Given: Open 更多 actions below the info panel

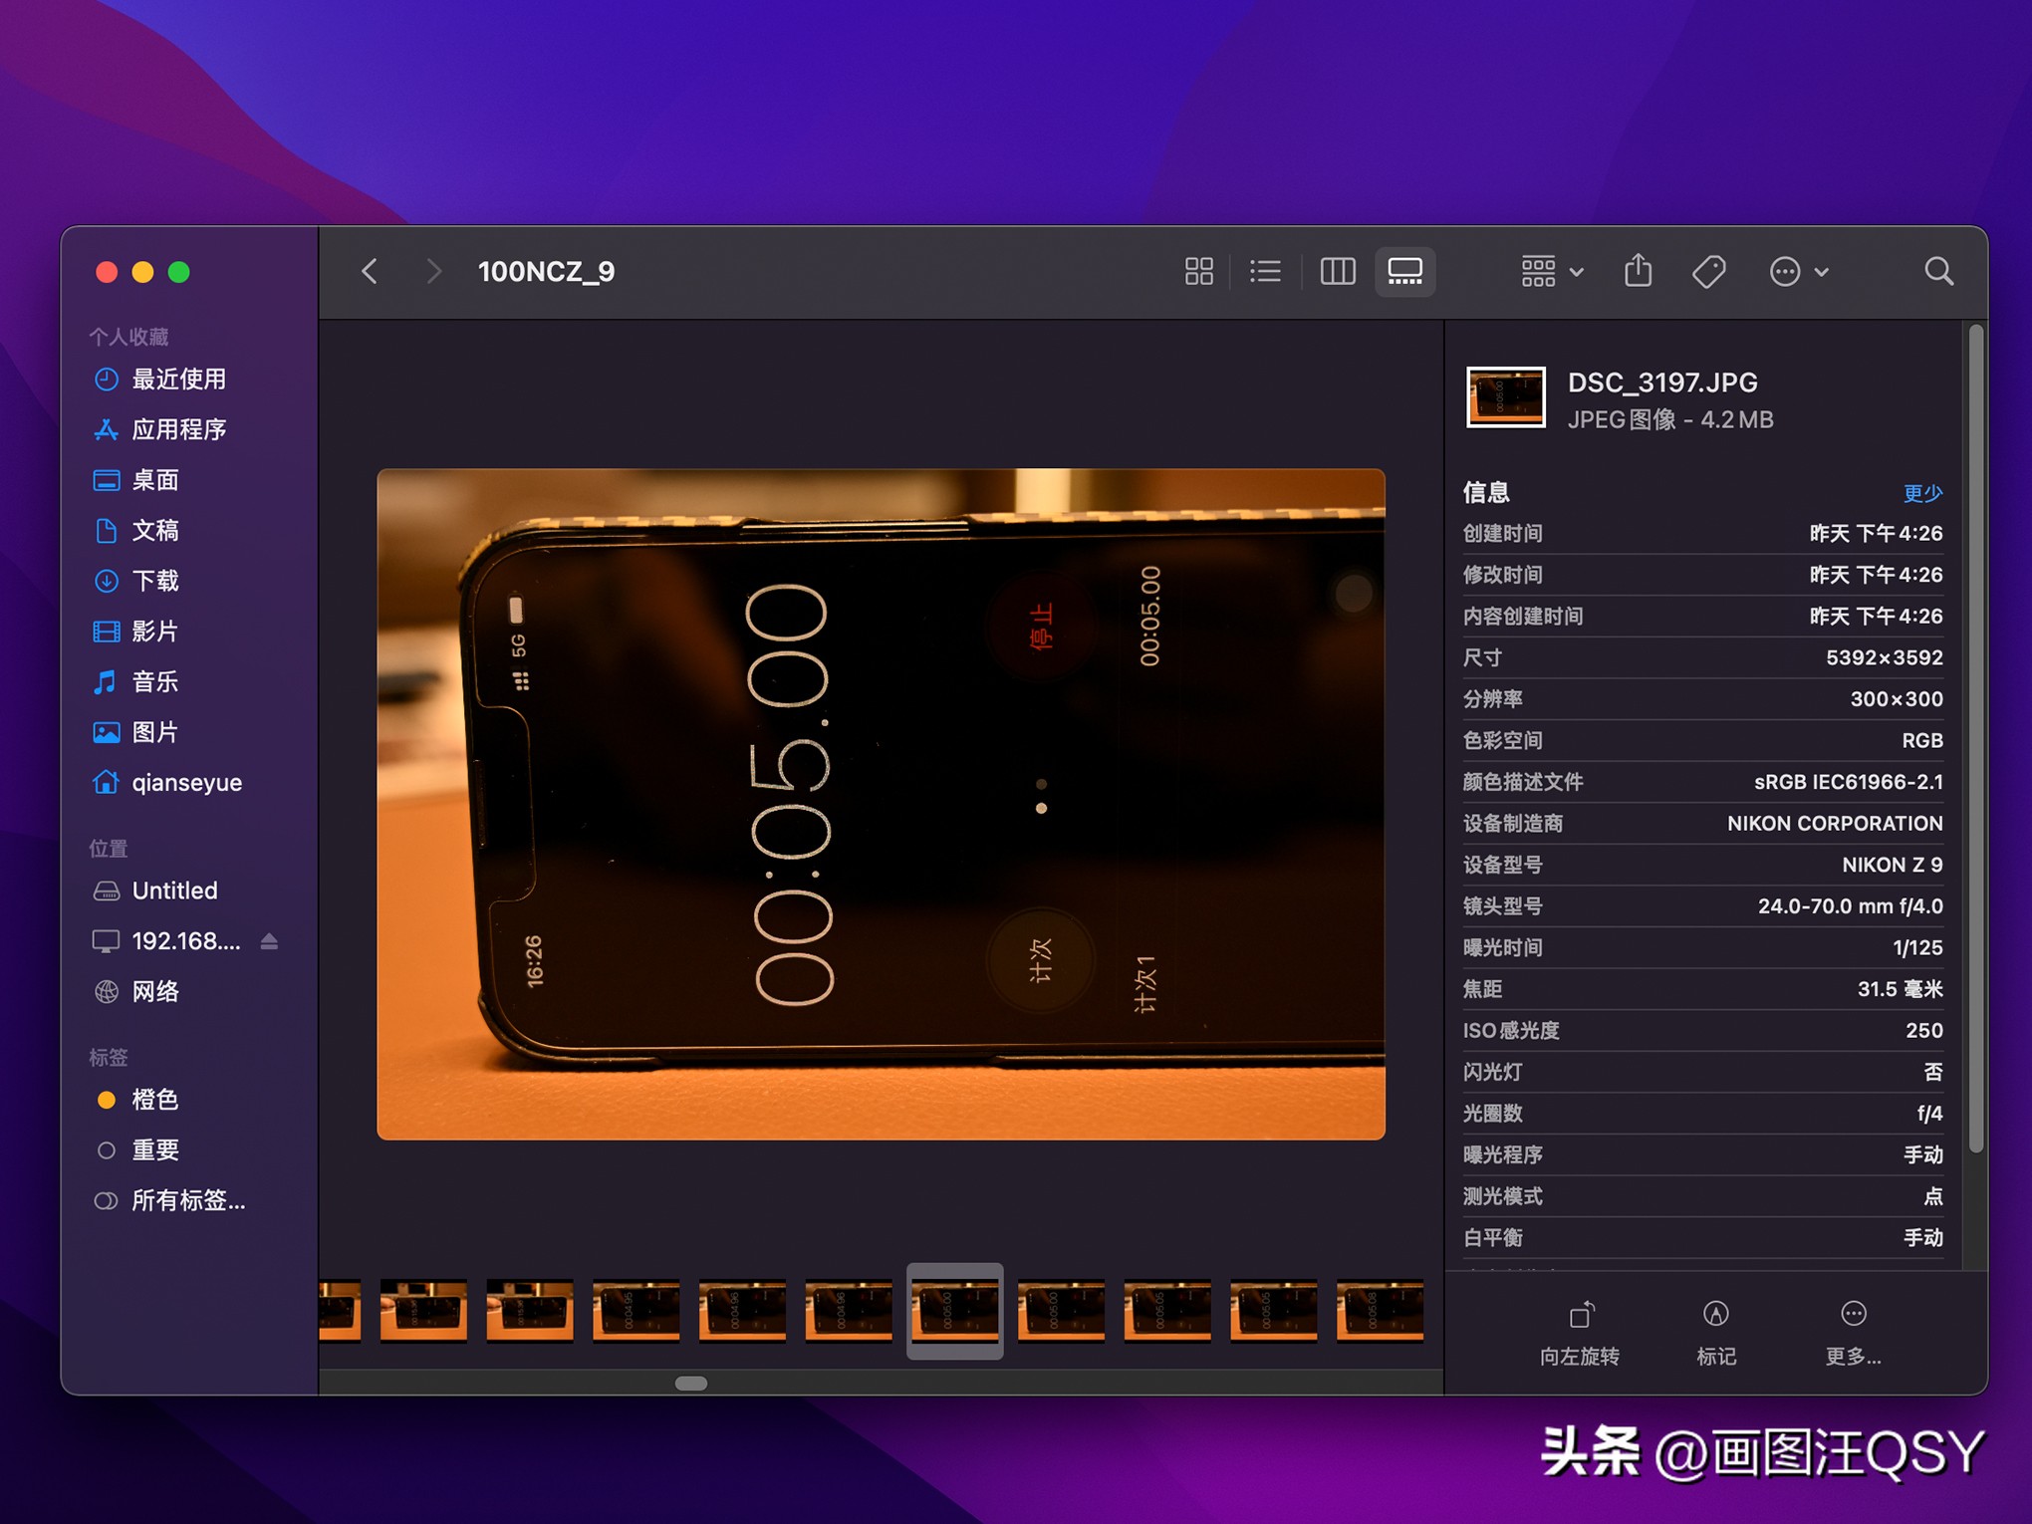Looking at the screenshot, I should 1852,1328.
